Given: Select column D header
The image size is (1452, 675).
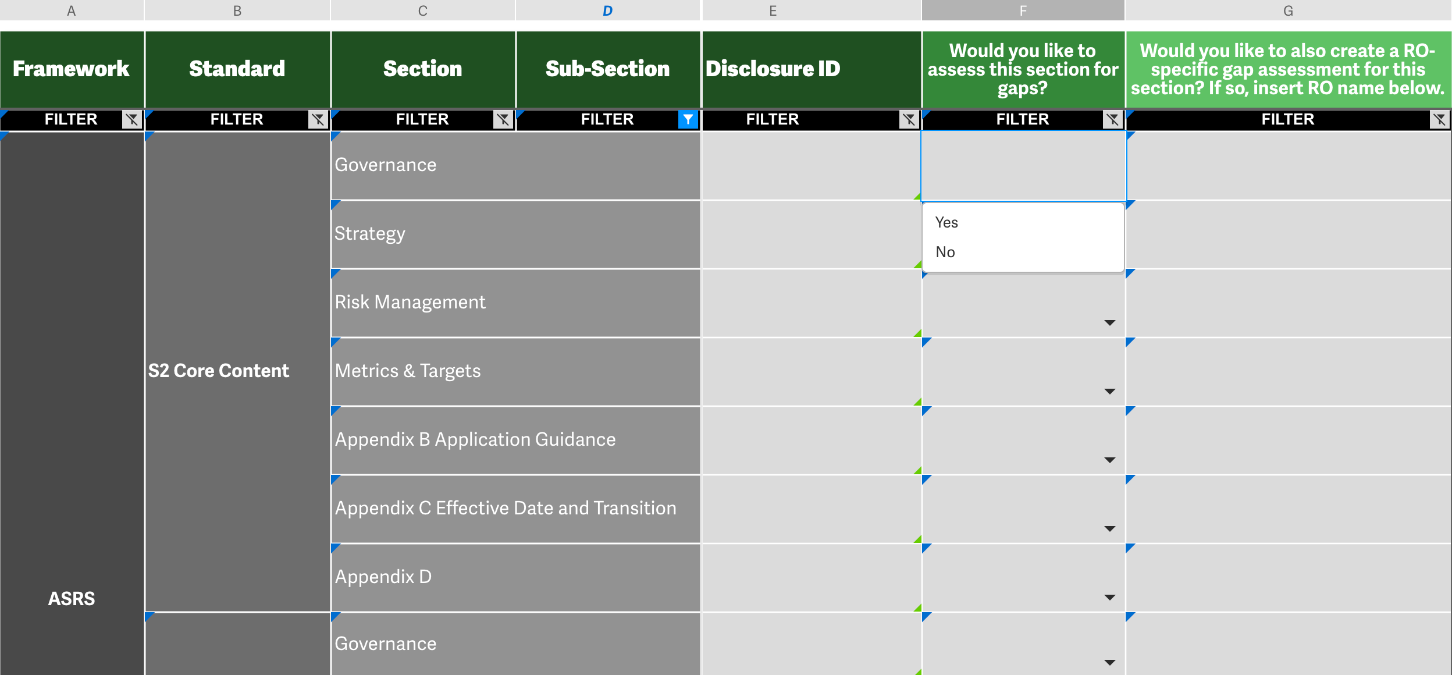Looking at the screenshot, I should point(608,10).
